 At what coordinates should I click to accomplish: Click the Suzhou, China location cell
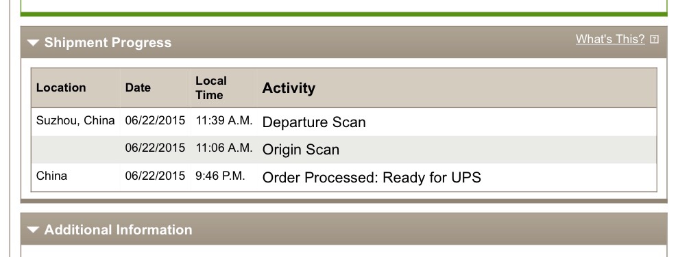75,120
